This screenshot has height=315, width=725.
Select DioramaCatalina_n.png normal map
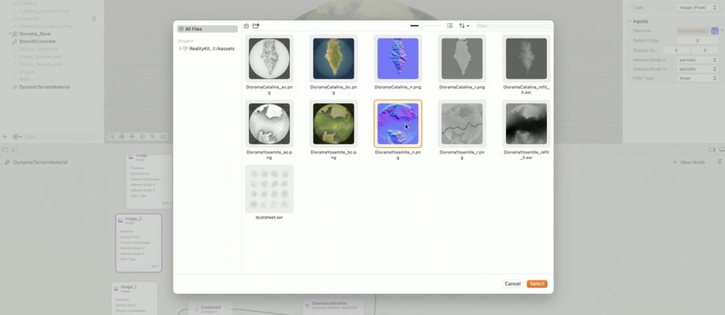tap(398, 59)
